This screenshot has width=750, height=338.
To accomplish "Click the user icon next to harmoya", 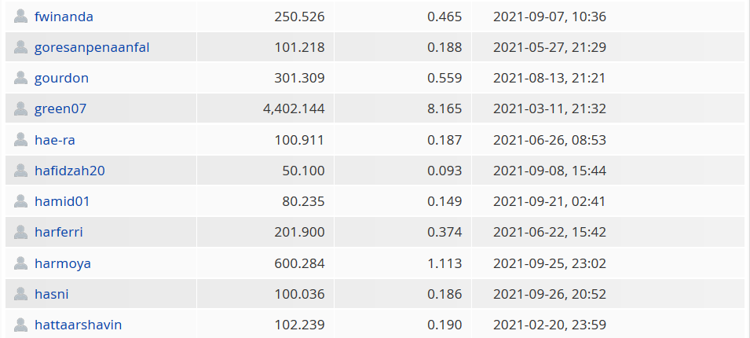I will point(20,263).
